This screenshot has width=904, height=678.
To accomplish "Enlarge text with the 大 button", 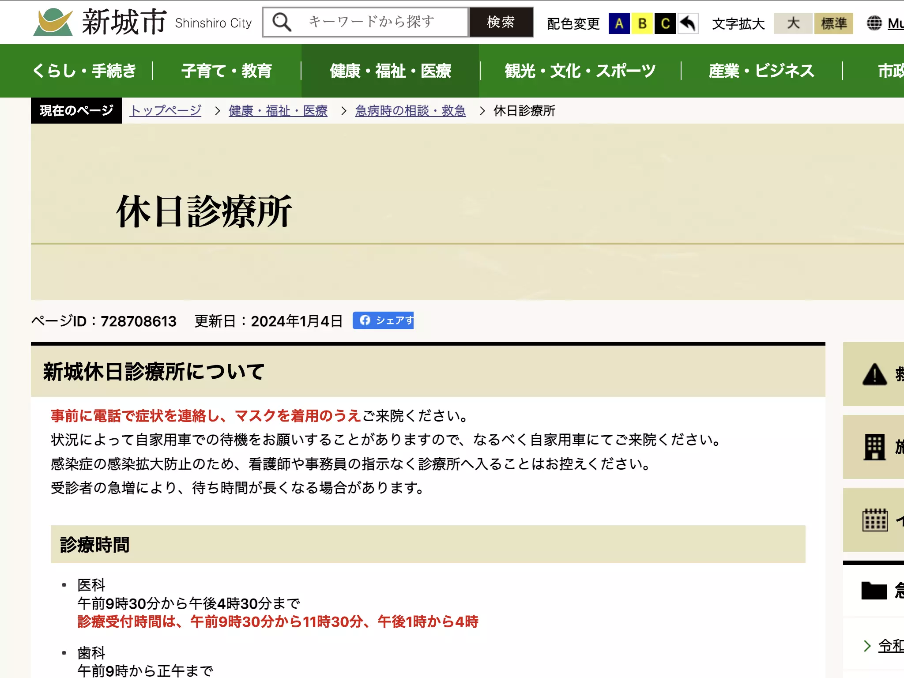I will [x=793, y=23].
